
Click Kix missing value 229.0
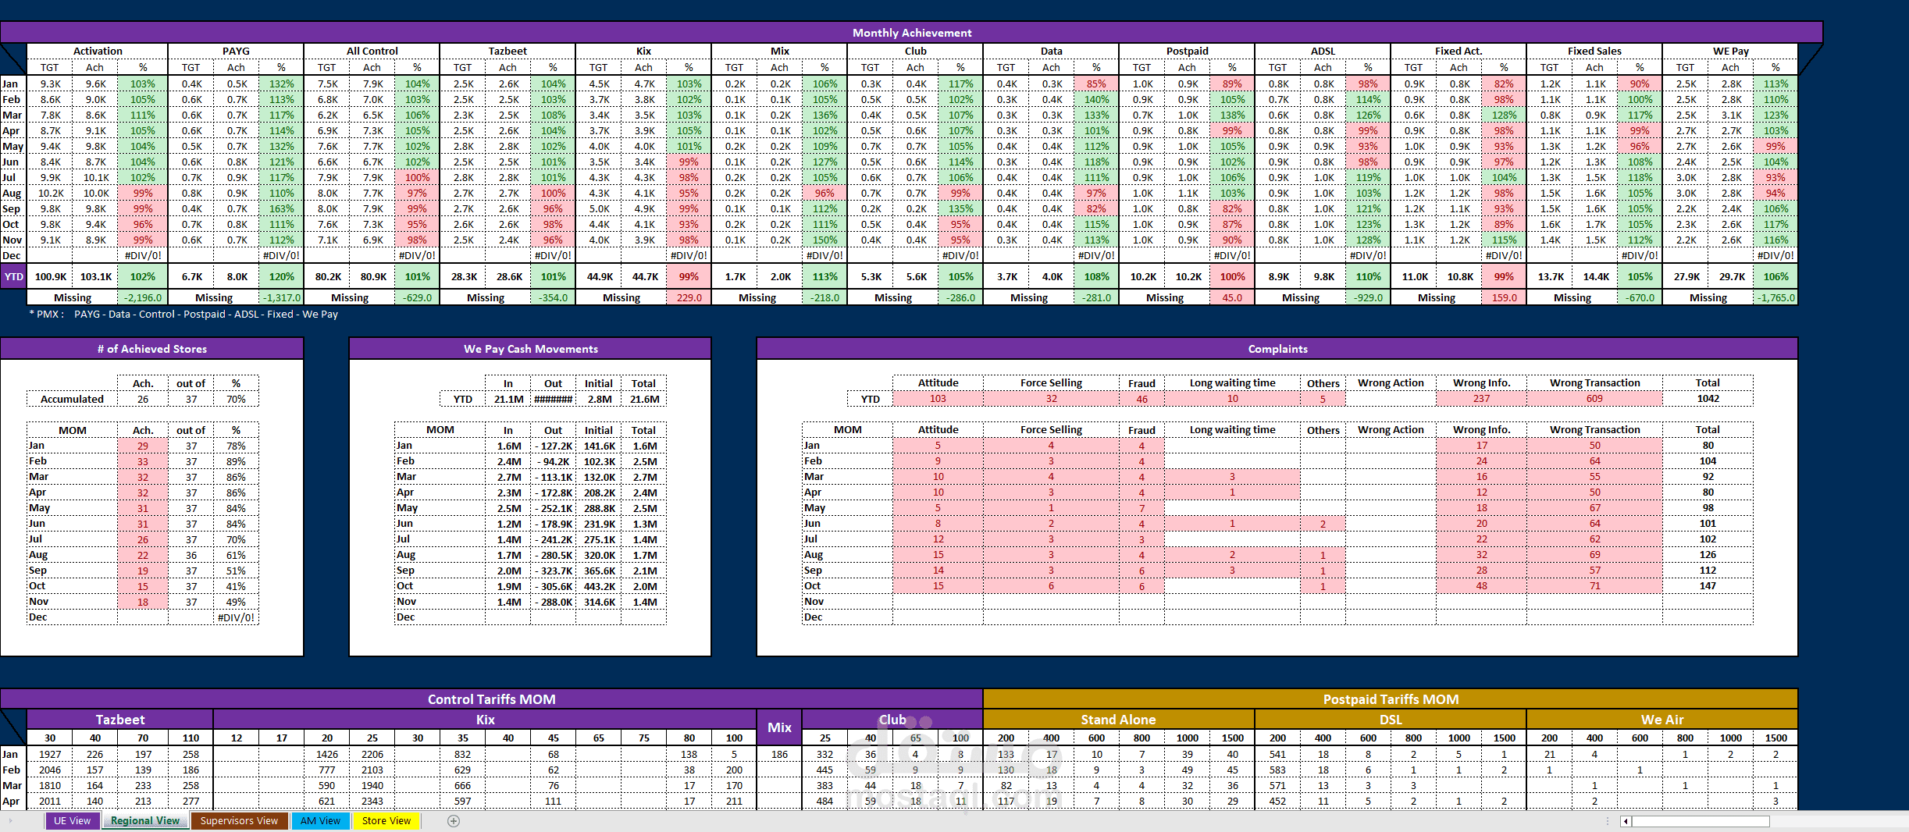tap(689, 297)
